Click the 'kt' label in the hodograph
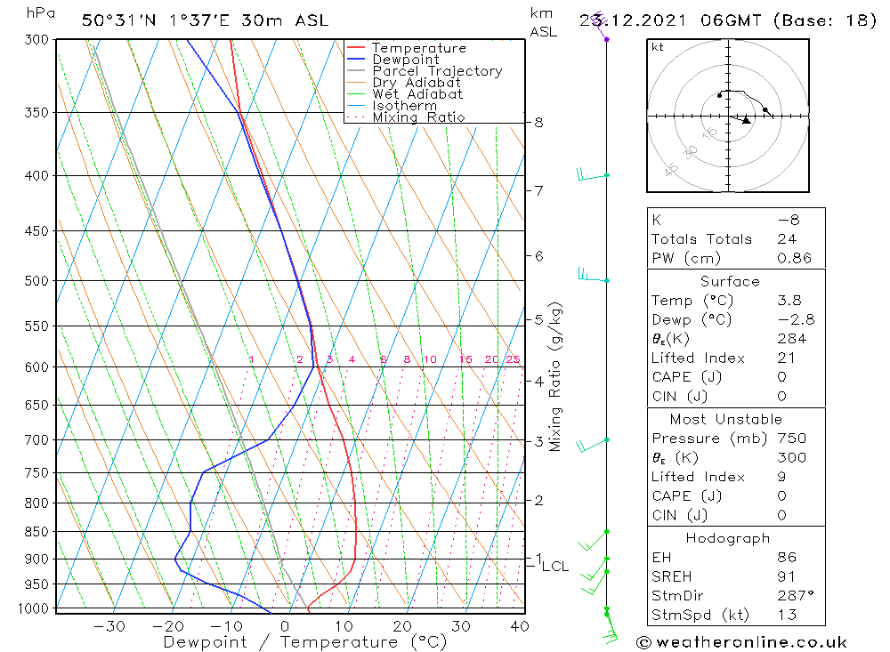 658,47
